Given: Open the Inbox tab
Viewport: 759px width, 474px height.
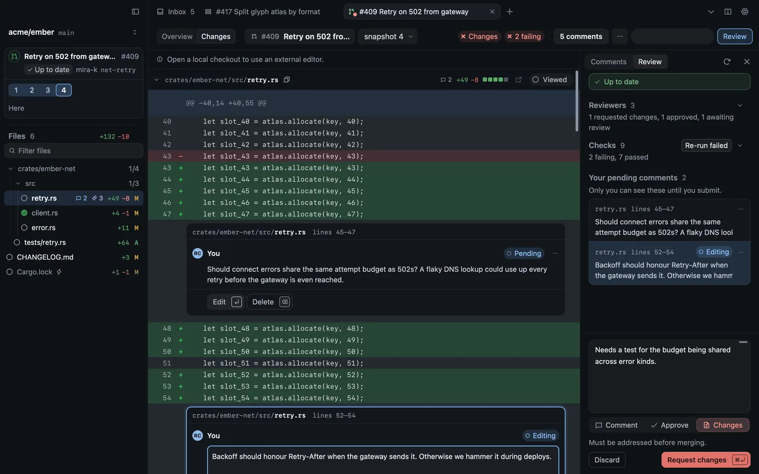Looking at the screenshot, I should click(176, 12).
